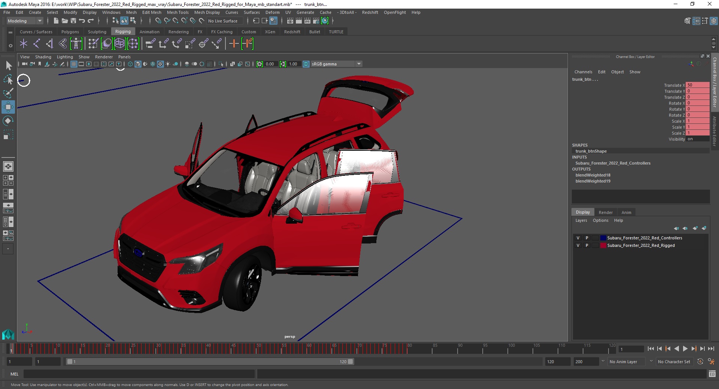Go to start of playback range
The height and width of the screenshot is (389, 719).
(x=650, y=349)
